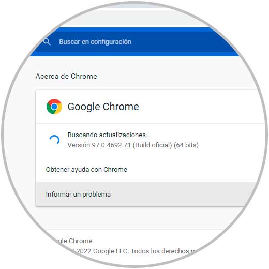Click the Todos los derechos text
The height and width of the screenshot is (269, 269).
tap(160, 251)
